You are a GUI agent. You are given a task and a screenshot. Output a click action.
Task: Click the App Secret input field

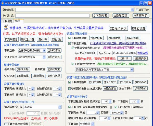124,53
